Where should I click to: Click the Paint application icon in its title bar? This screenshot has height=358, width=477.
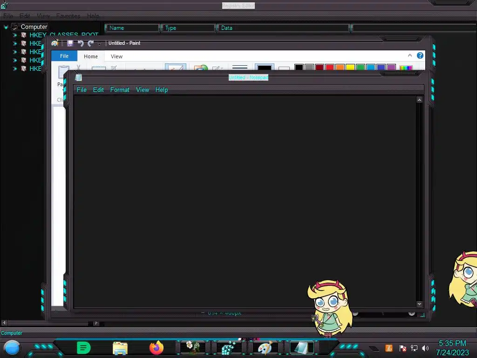pyautogui.click(x=55, y=43)
